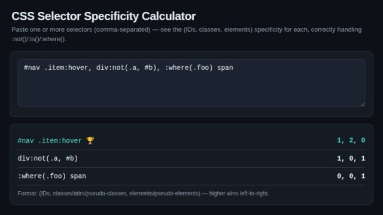Viewport: 383px width, 215px height.
Task: Click the '0, 0, 1' specificity value
Action: coord(351,176)
